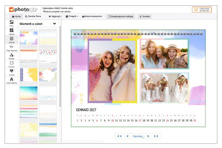Open the Gennaio month selector
This screenshot has width=222, height=148.
pos(138,136)
